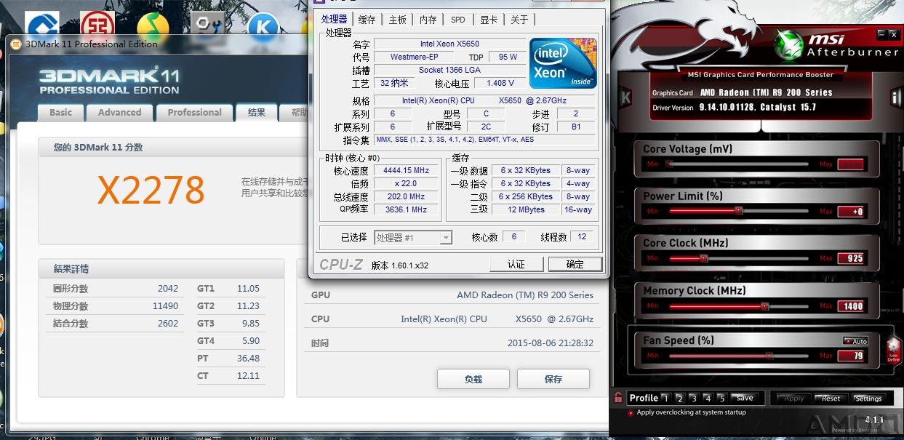
Task: Select Afterburner profile slot 2
Action: point(679,399)
